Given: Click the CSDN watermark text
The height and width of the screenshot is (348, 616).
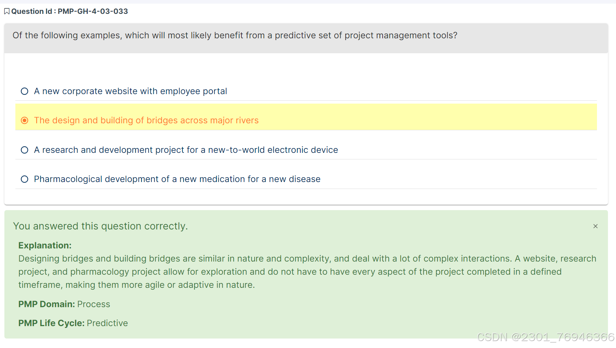Looking at the screenshot, I should (546, 337).
